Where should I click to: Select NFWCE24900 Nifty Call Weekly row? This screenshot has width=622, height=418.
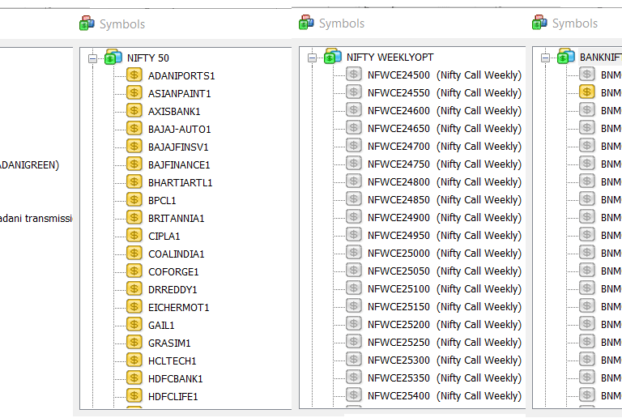coord(445,218)
